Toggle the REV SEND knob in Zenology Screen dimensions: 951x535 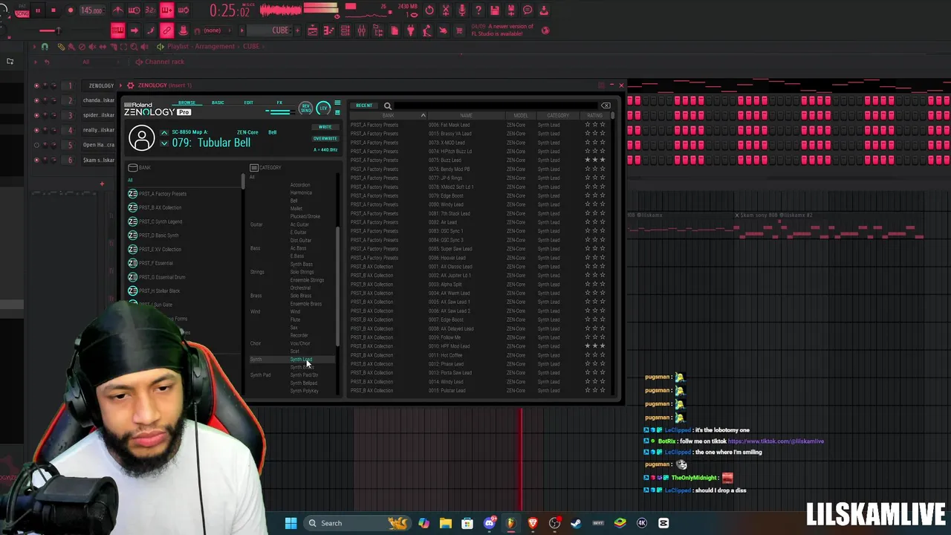(x=305, y=108)
